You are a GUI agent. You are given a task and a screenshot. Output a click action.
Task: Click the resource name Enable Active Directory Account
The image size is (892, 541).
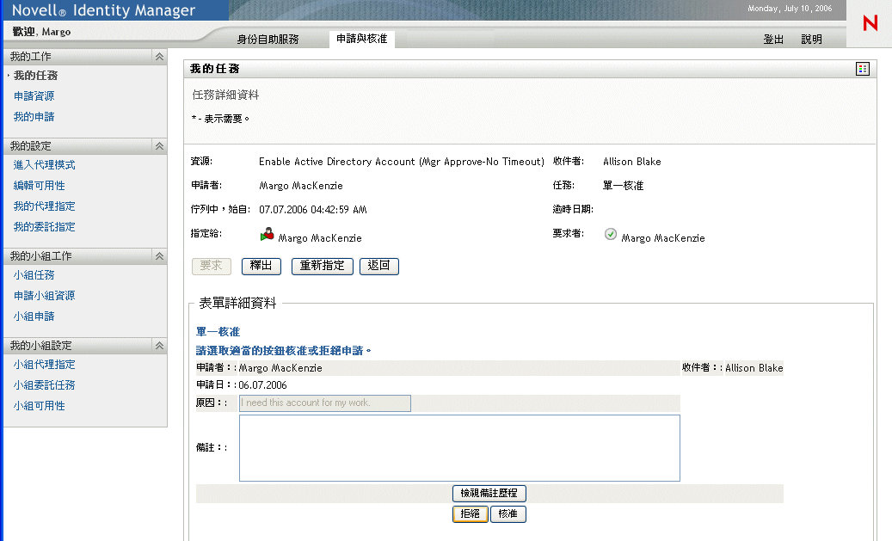[x=402, y=162]
